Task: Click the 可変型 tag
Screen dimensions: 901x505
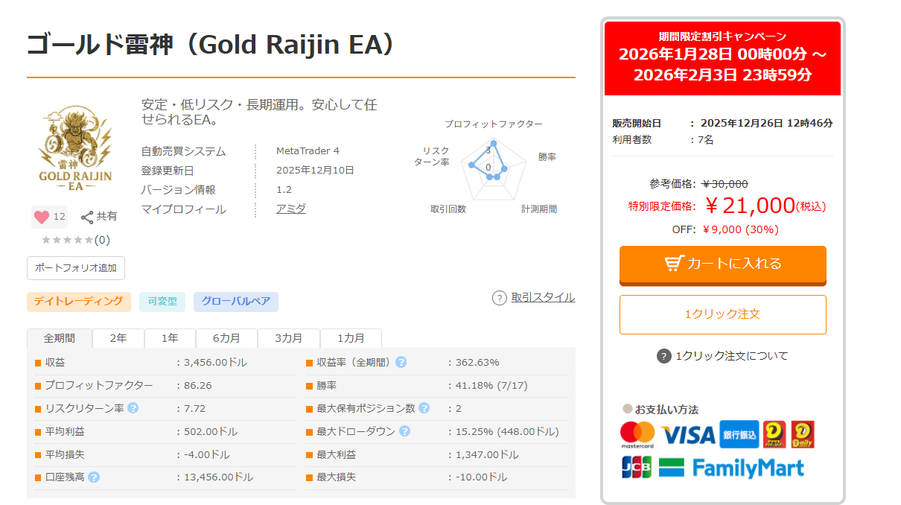Action: (x=162, y=302)
